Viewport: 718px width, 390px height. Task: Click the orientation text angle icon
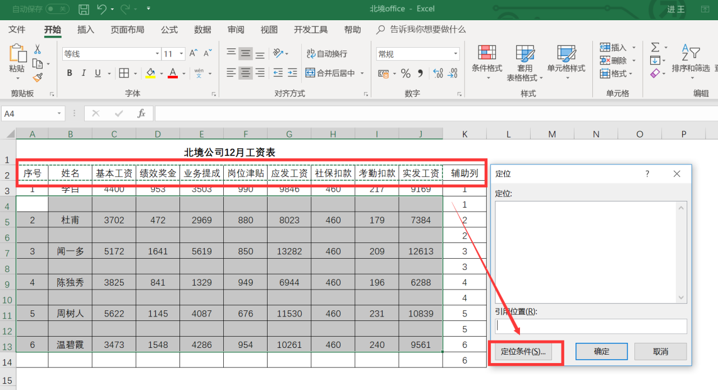tap(278, 53)
